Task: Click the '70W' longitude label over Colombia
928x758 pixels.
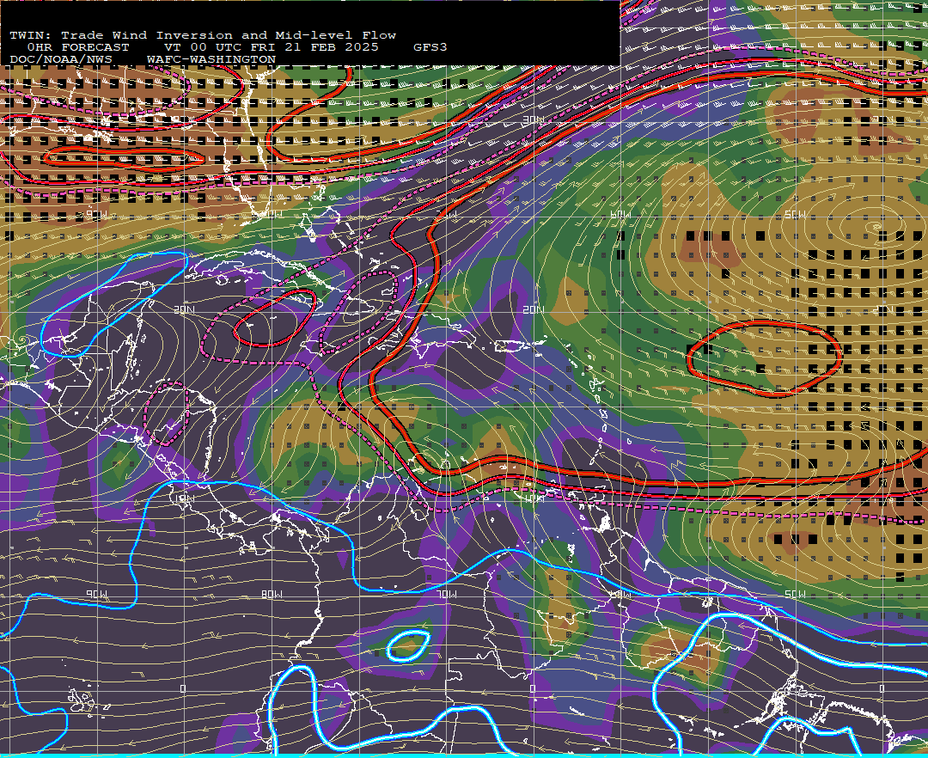Action: [x=446, y=594]
